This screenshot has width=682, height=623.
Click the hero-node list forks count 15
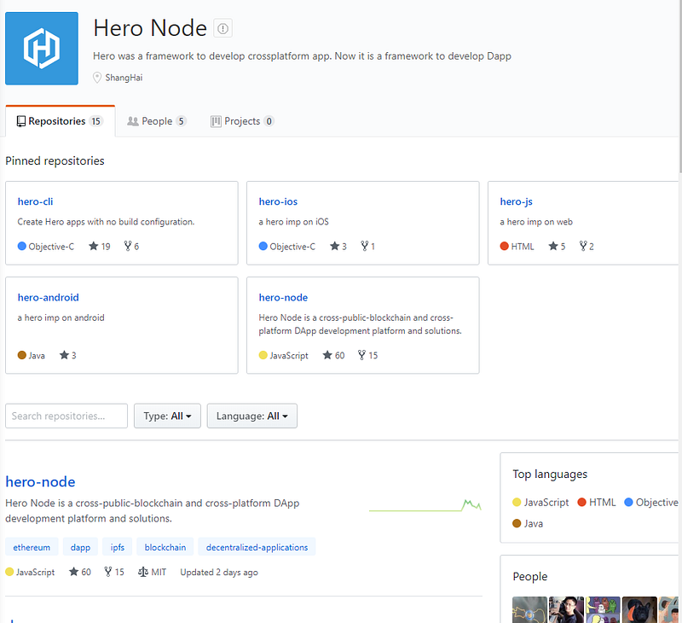coord(114,572)
